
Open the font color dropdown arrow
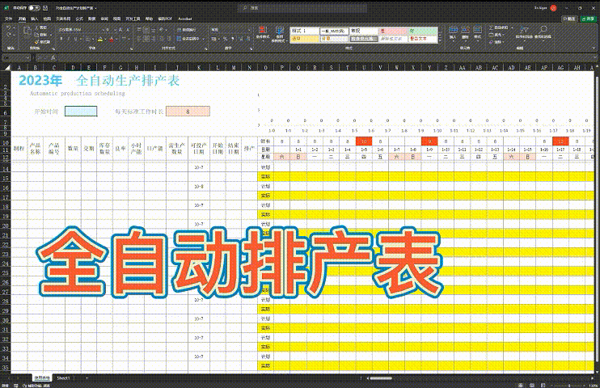[116, 39]
